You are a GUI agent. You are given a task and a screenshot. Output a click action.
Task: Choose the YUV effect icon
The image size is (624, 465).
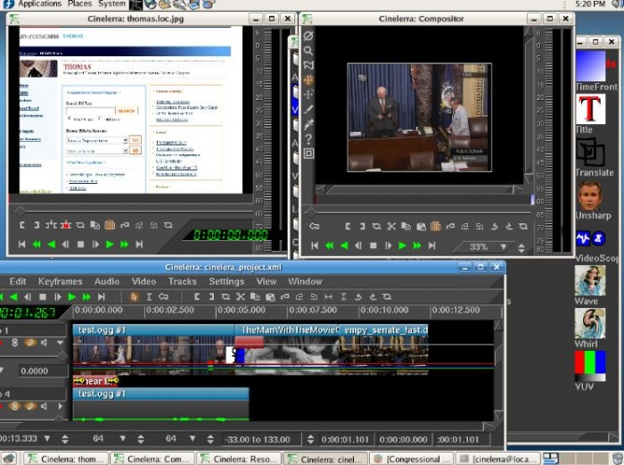[590, 366]
